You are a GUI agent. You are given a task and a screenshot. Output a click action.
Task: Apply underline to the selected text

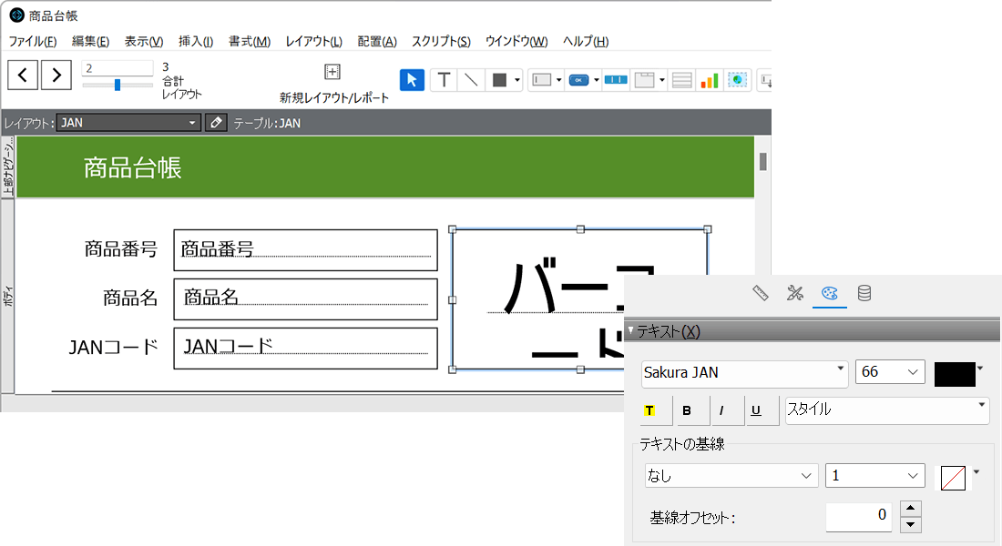point(762,409)
